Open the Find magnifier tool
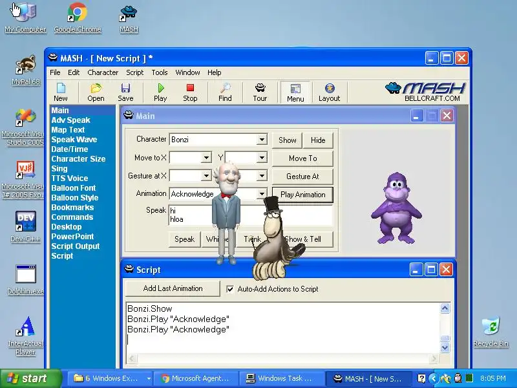 pyautogui.click(x=225, y=92)
